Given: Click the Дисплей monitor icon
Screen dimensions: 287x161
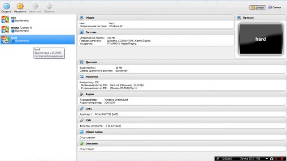Looking at the screenshot, I should click(82, 62).
